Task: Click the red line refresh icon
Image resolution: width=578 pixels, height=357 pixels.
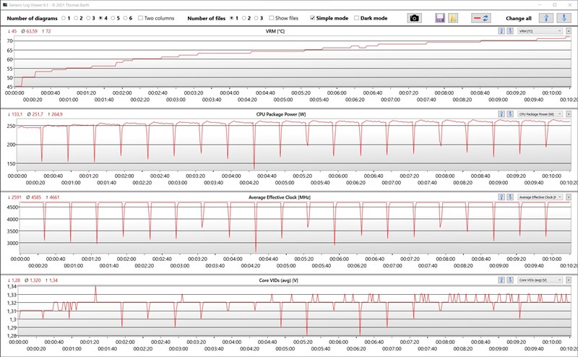Action: click(x=481, y=17)
